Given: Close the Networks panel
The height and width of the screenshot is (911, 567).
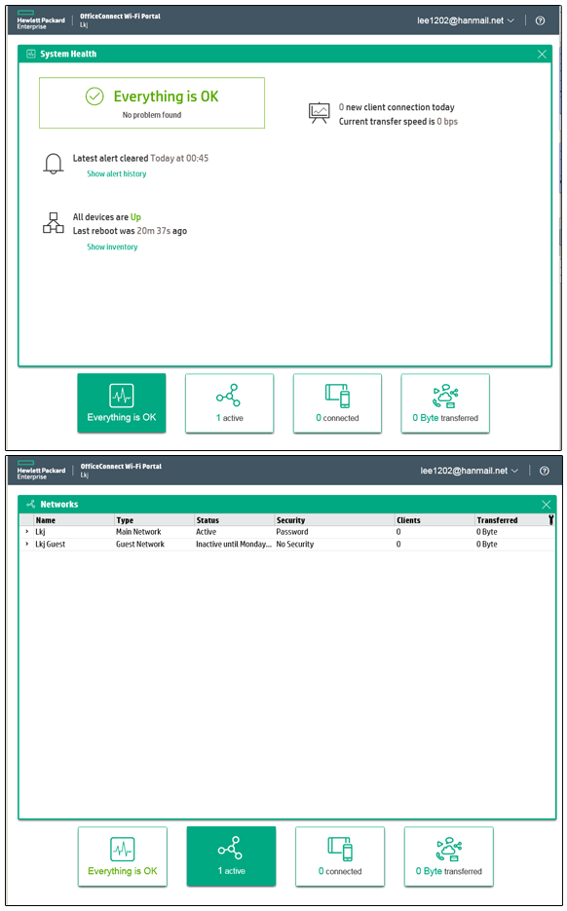Looking at the screenshot, I should (546, 505).
